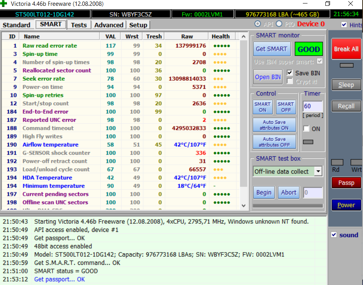Click the SMART status = GOOD log line
This screenshot has width=363, height=285.
coord(66,271)
